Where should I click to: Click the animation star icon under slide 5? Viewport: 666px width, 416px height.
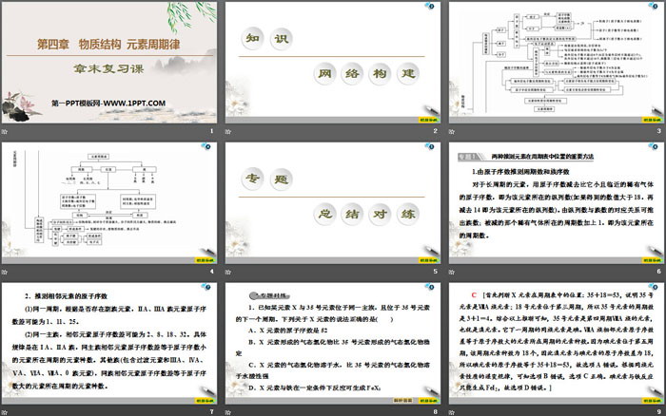(x=228, y=272)
